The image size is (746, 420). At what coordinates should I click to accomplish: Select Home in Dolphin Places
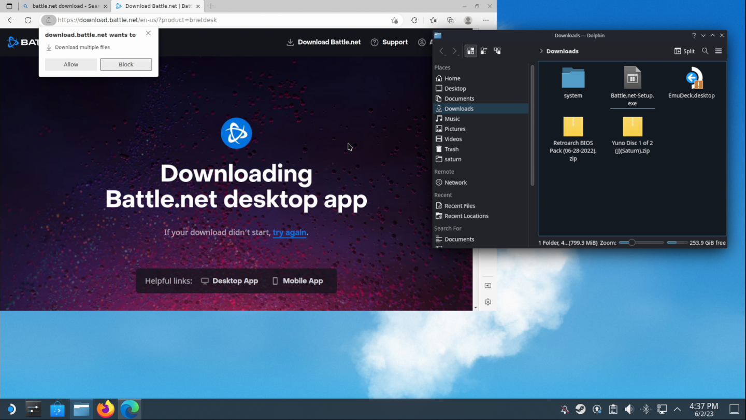(x=480, y=78)
